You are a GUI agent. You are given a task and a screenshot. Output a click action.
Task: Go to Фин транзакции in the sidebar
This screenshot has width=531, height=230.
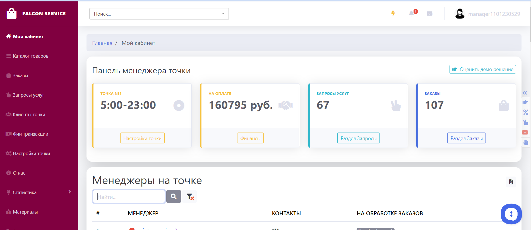pyautogui.click(x=30, y=134)
